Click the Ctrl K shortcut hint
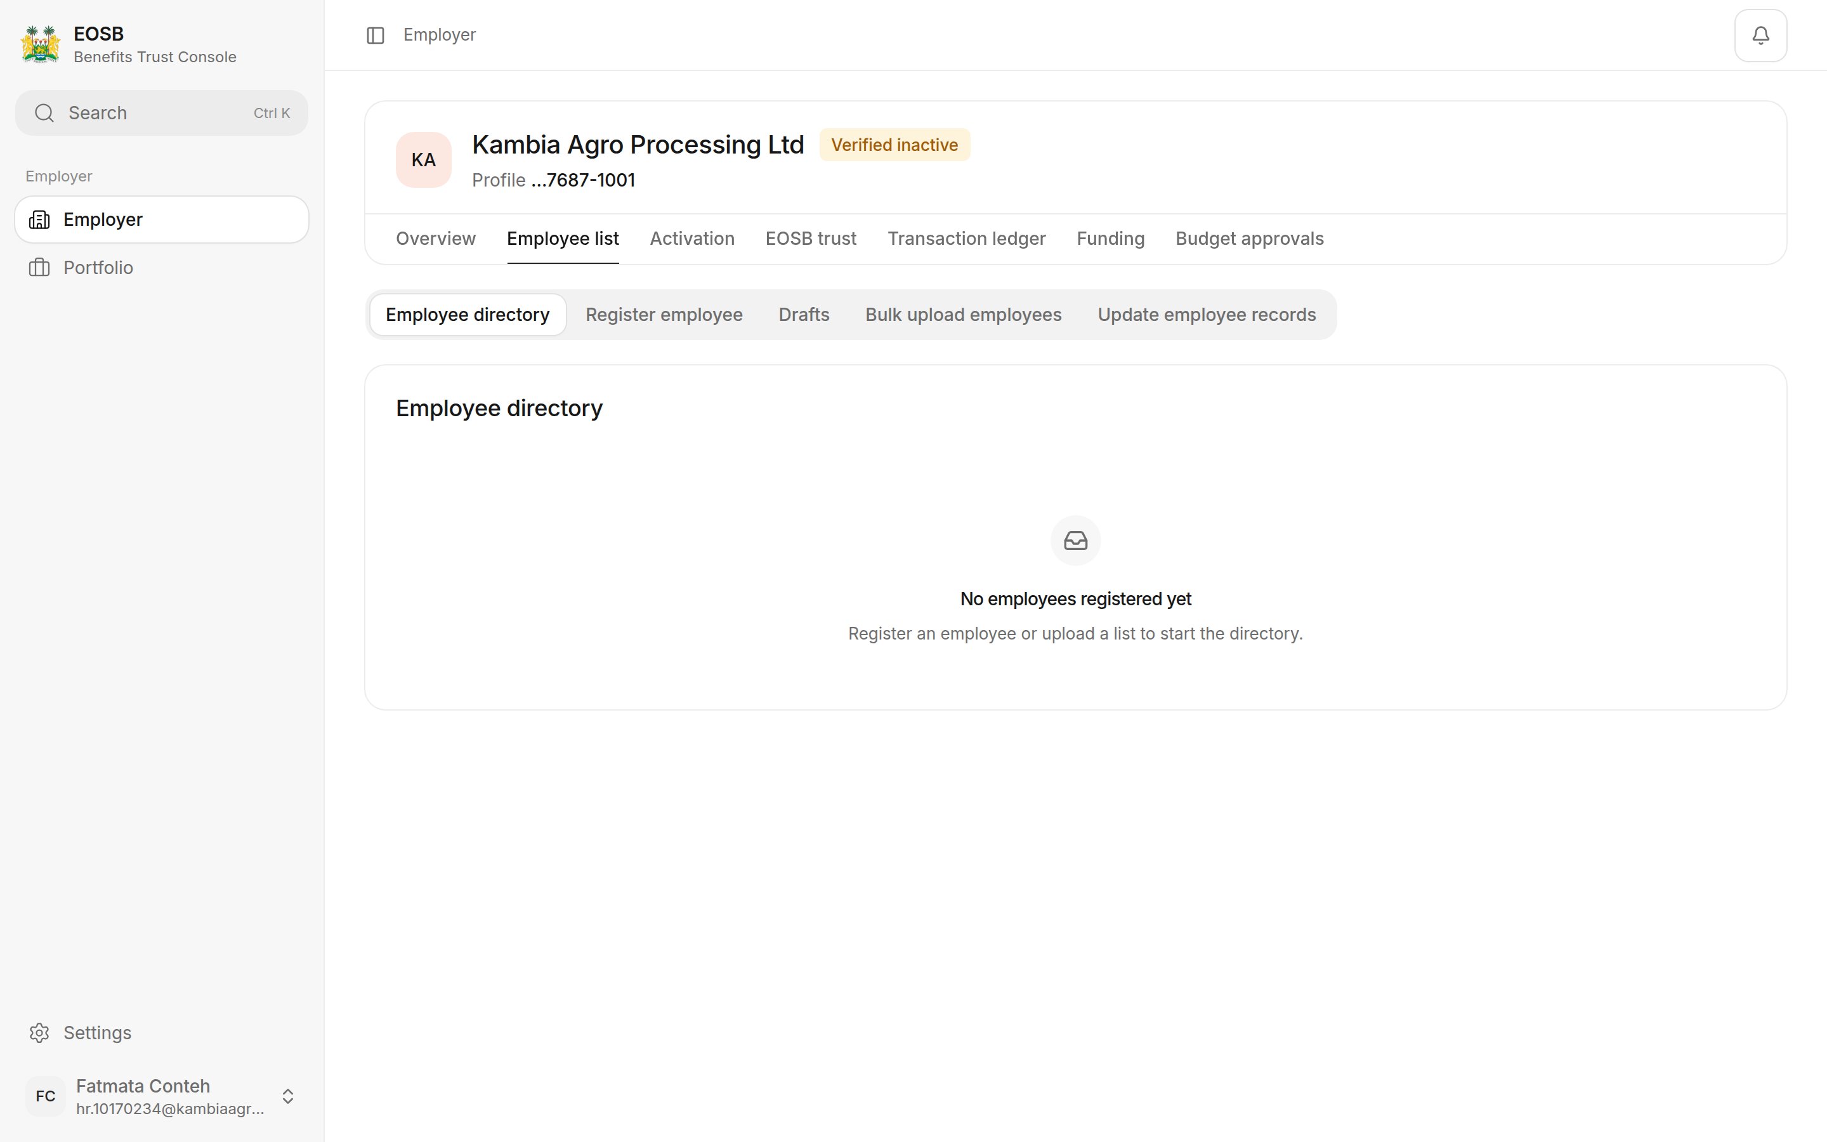 (272, 114)
